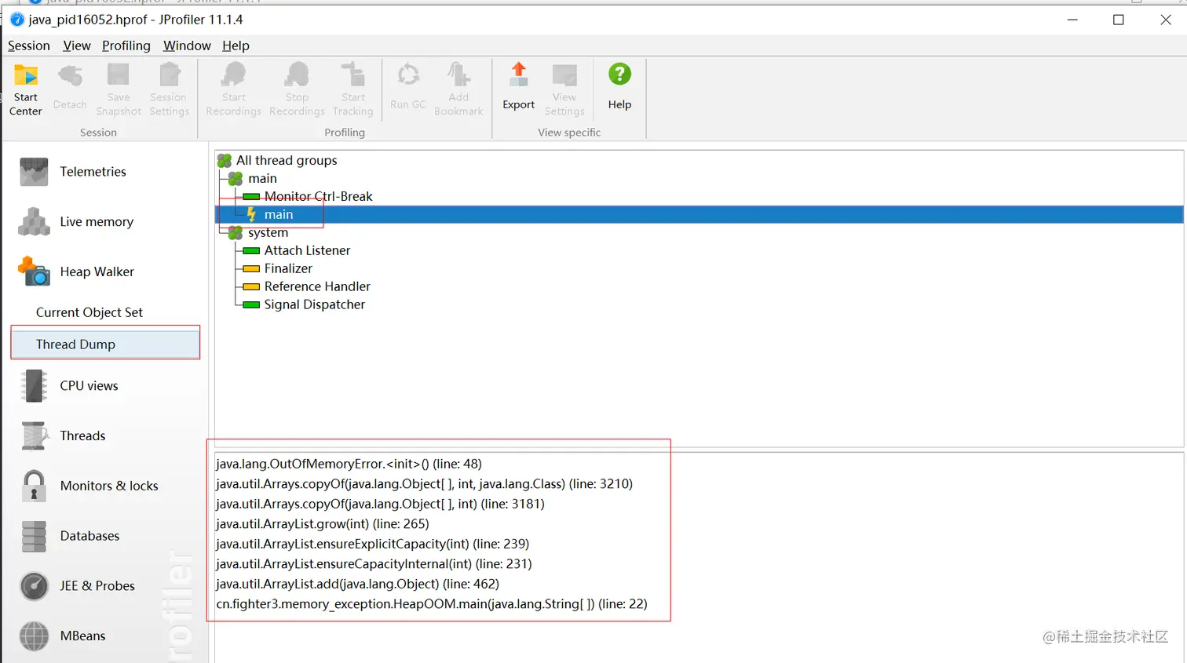
Task: Click the JProfiler title bar app icon
Action: click(x=17, y=20)
